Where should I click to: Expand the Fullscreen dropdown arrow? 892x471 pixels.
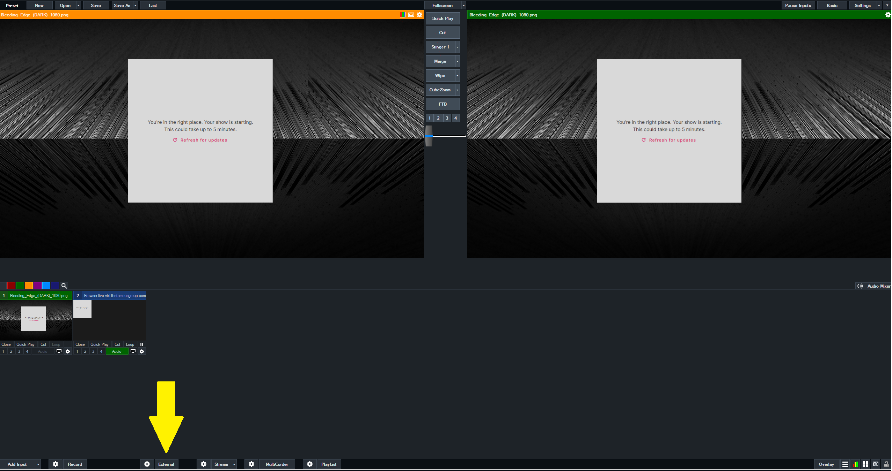(463, 6)
